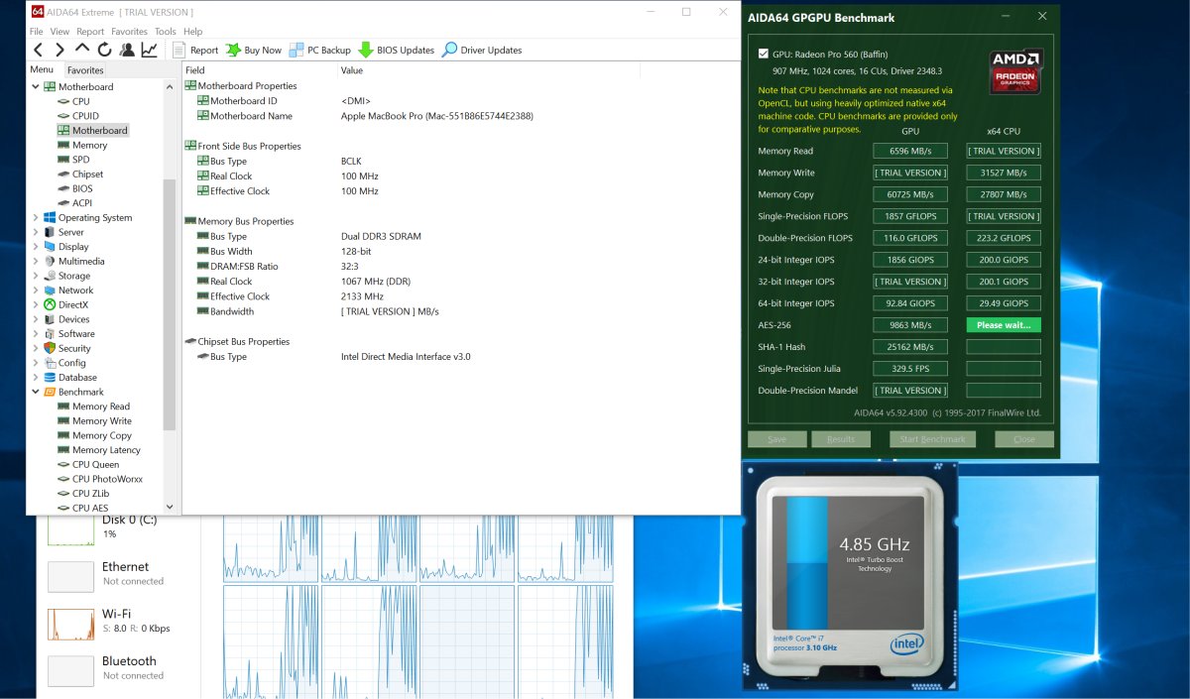Select CPU ZLib benchmark
Image resolution: width=1190 pixels, height=699 pixels.
click(90, 493)
